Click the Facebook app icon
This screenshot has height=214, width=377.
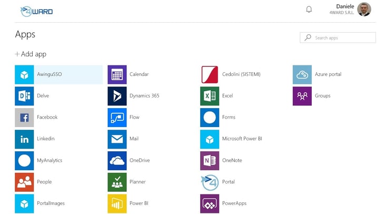(24, 118)
